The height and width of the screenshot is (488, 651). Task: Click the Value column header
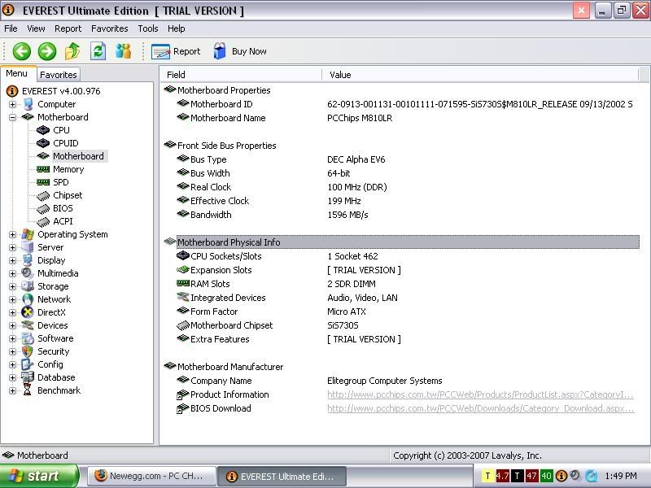click(x=481, y=75)
